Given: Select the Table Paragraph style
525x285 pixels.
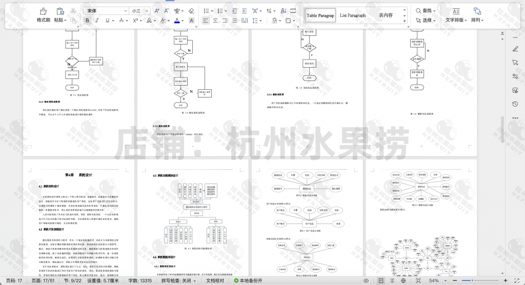Looking at the screenshot, I should 320,15.
